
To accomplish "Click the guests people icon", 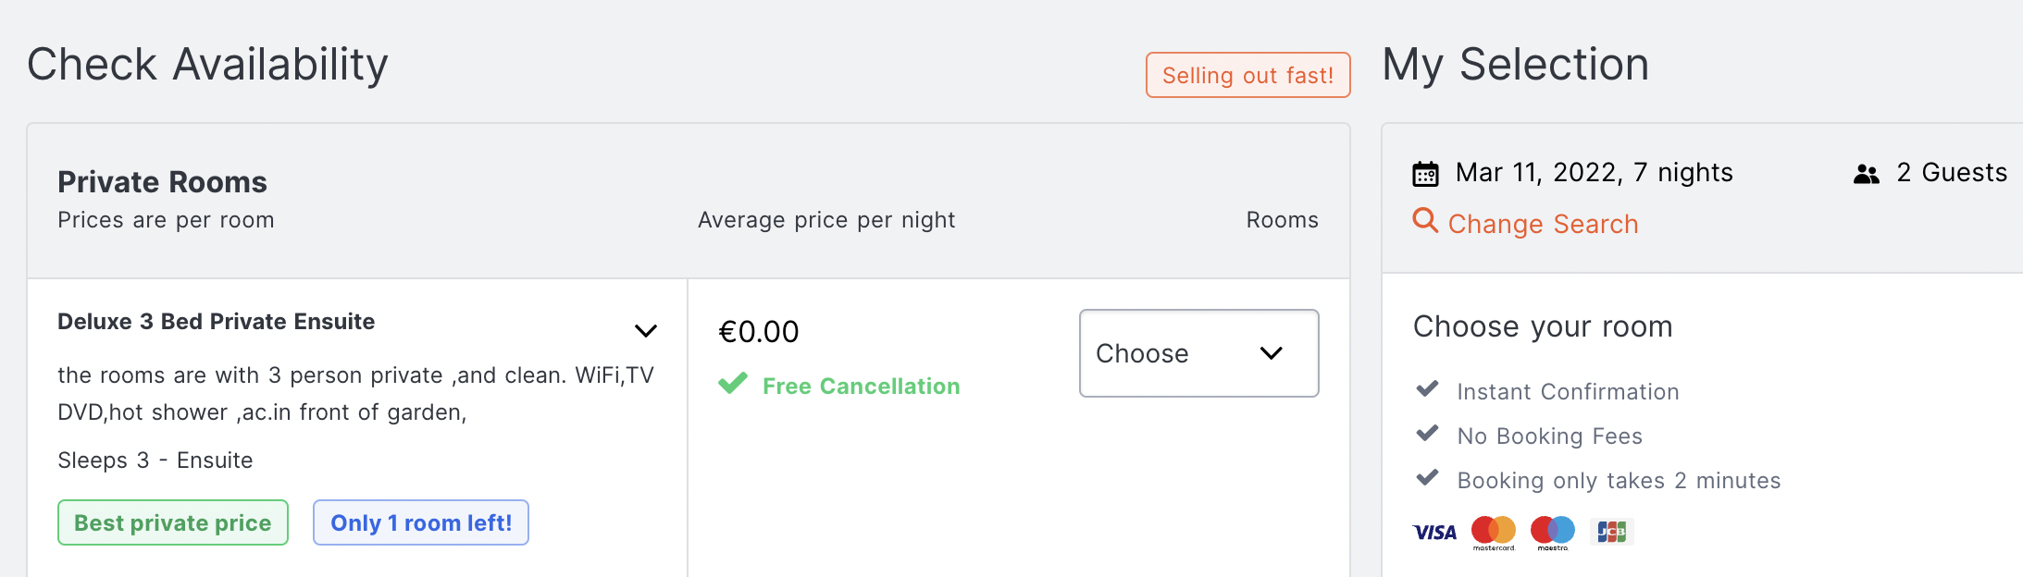I will tap(1867, 173).
